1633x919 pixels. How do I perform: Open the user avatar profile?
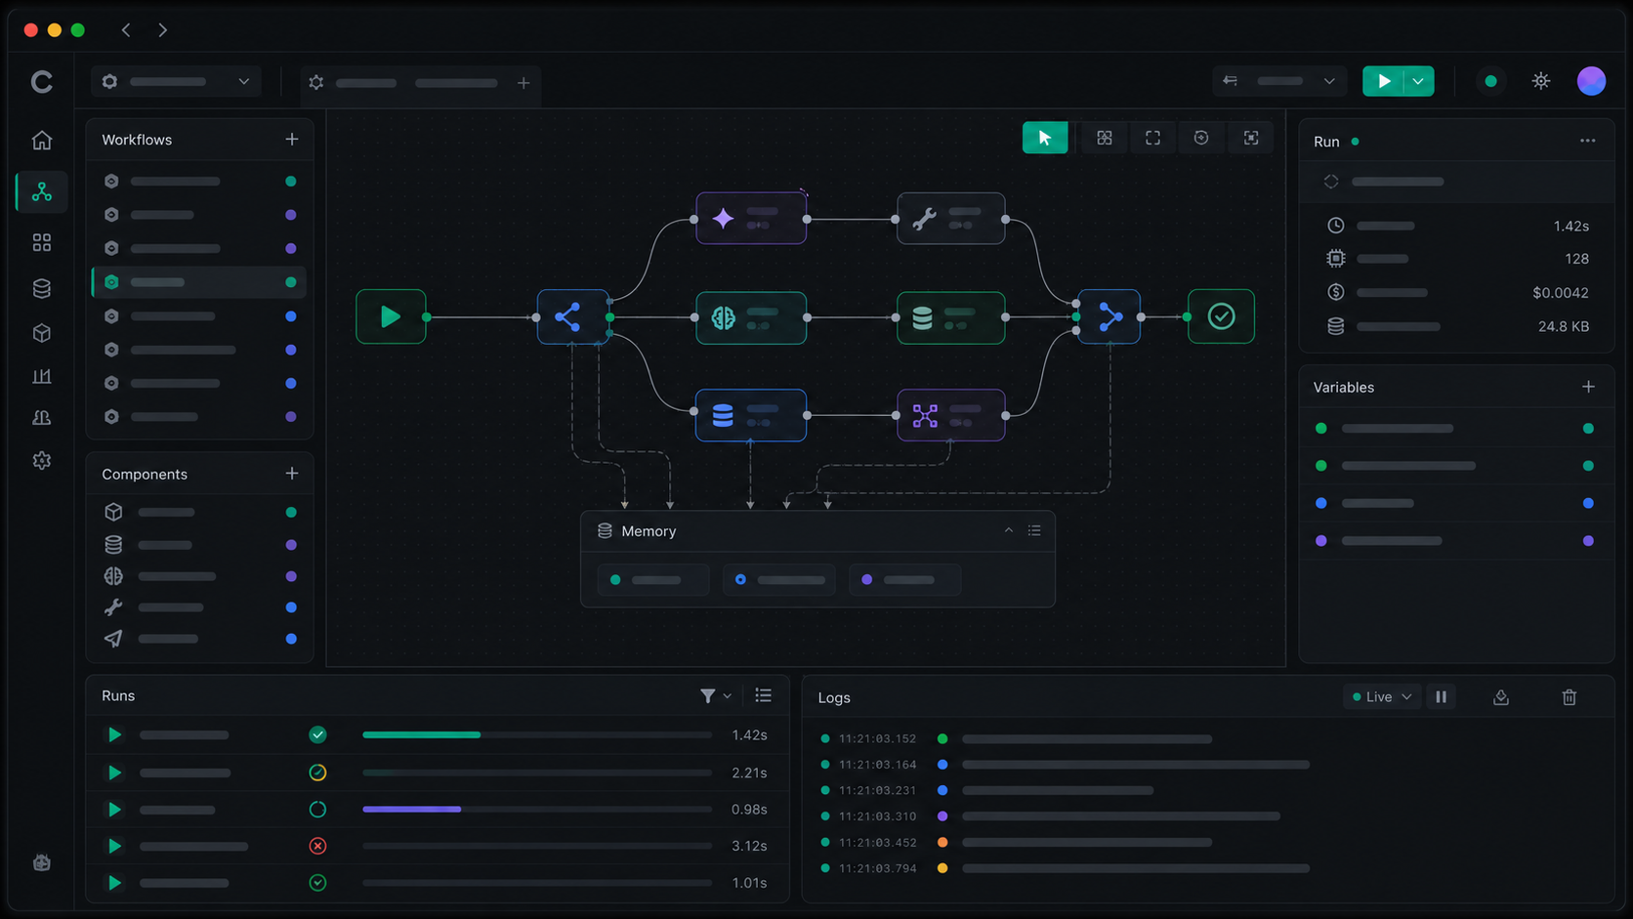(1591, 81)
